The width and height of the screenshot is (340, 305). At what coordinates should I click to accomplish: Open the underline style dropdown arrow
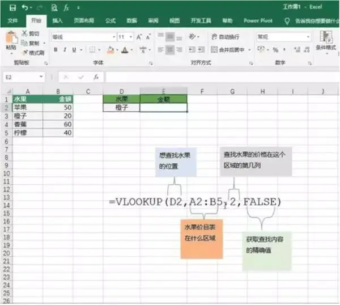tap(81, 50)
